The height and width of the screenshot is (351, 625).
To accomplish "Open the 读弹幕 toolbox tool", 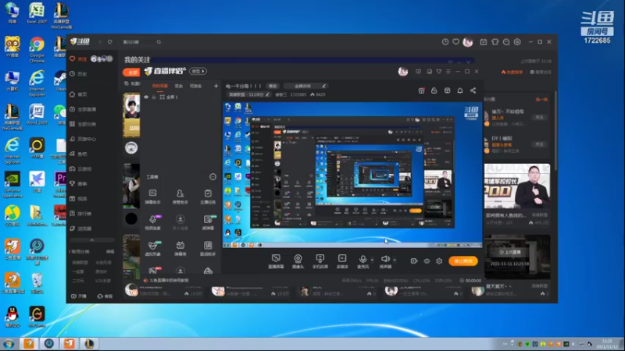I will tap(208, 222).
